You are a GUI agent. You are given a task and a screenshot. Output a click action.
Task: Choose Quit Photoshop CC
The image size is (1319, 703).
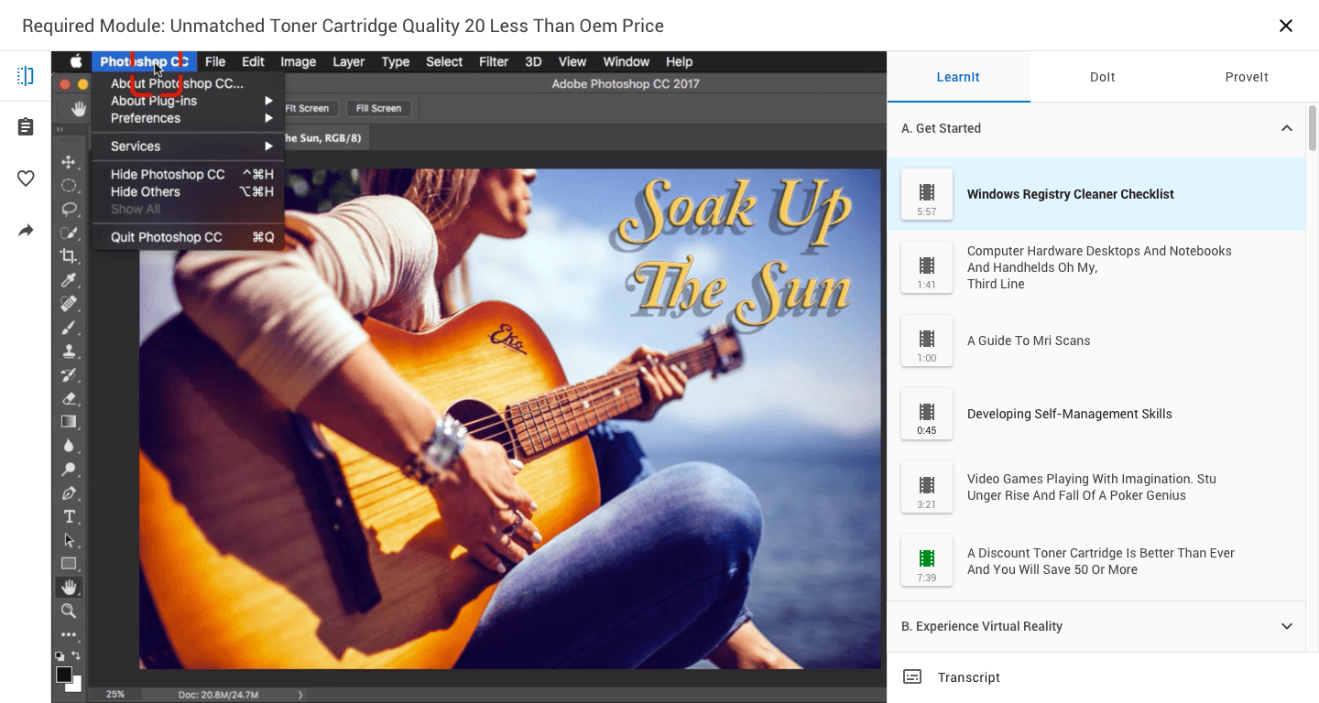tap(189, 237)
